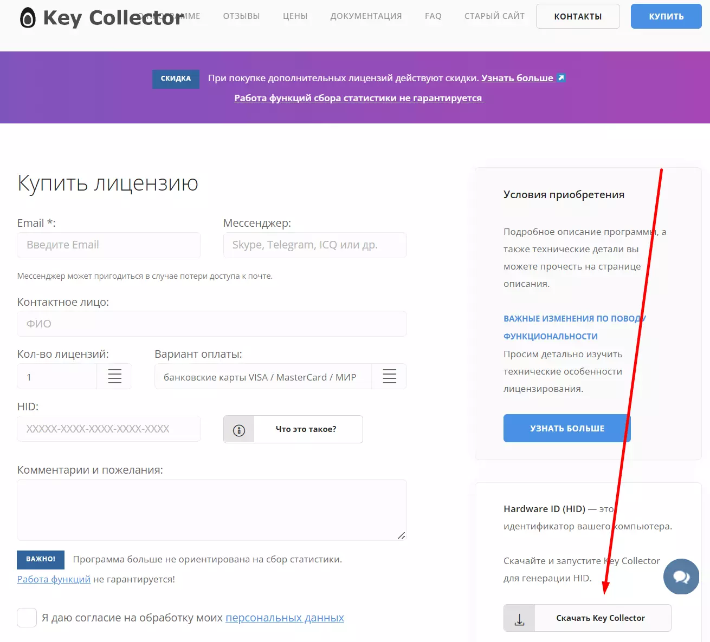This screenshot has width=710, height=642.
Task: Open 'Работа функций сбора статистики не гарантируется' link
Action: click(x=358, y=98)
